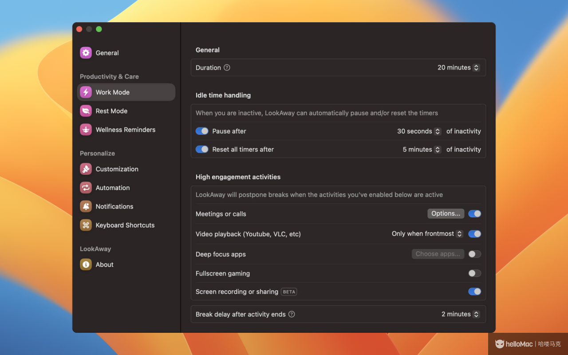Click the Personalize section header
This screenshot has height=355, width=568.
pos(97,154)
